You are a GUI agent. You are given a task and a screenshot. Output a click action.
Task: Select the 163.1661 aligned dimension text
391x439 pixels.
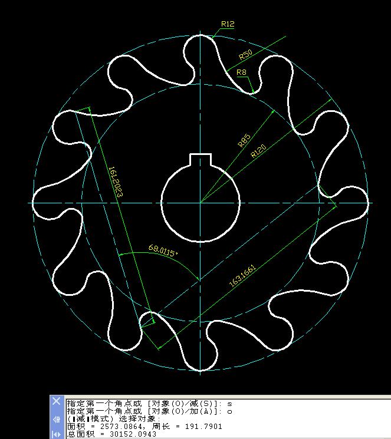(242, 276)
